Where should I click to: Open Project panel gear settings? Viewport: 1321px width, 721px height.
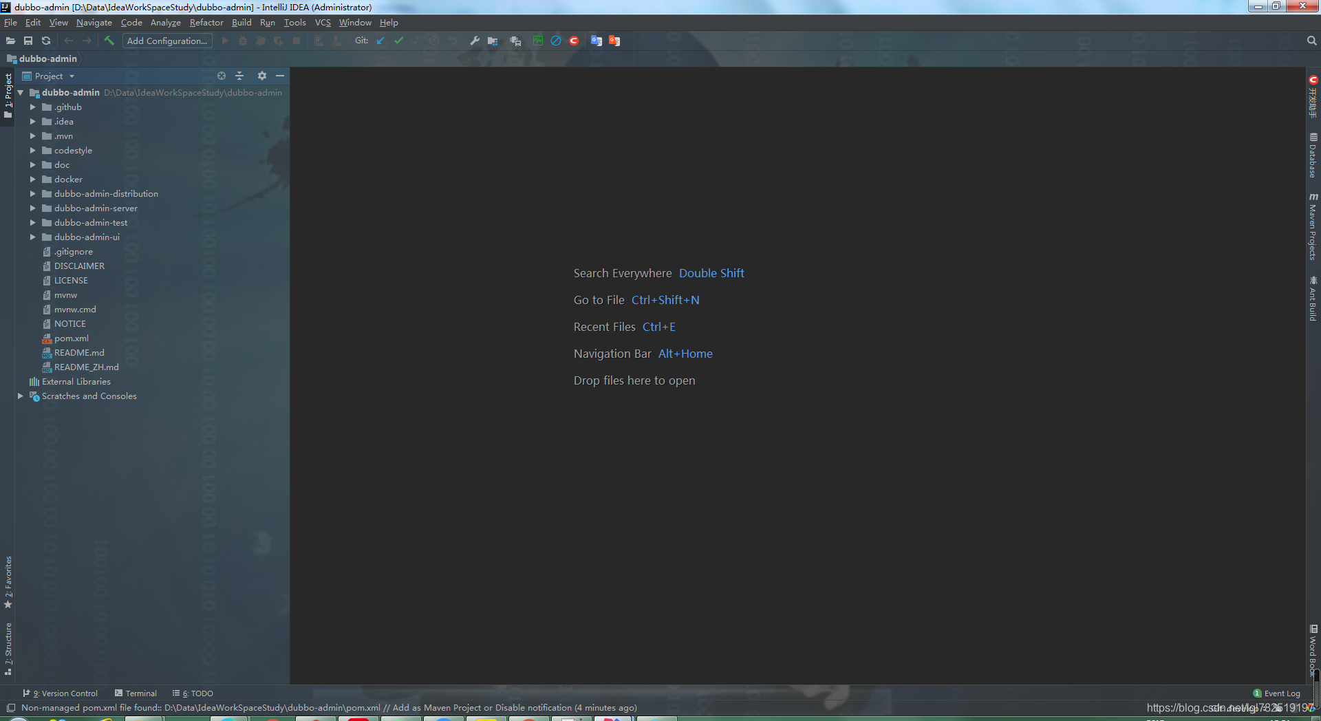[x=262, y=76]
